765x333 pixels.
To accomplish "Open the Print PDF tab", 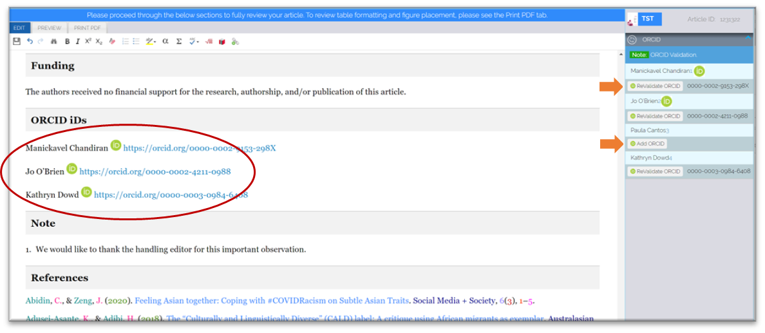I will pos(86,28).
